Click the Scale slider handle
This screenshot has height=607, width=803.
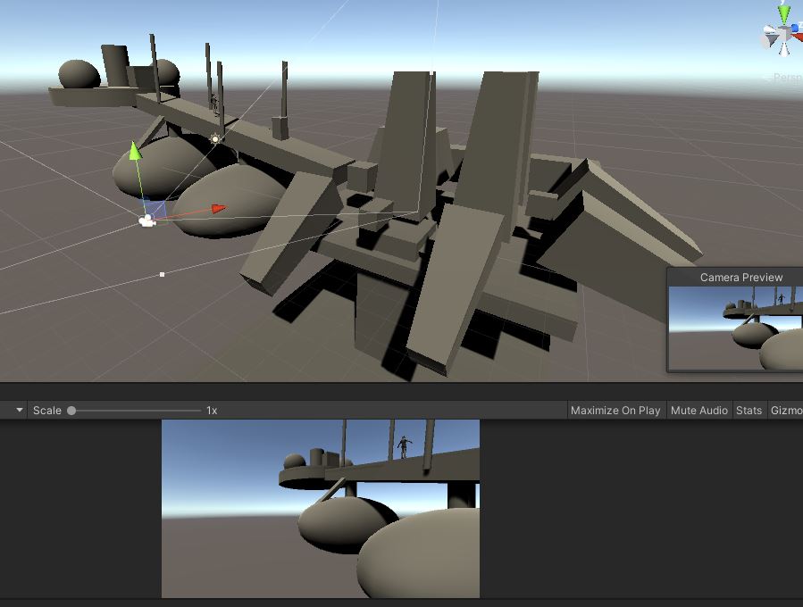(71, 411)
